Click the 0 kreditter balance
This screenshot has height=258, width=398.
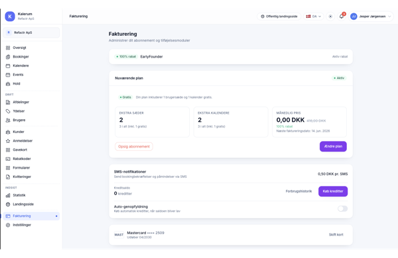(123, 194)
